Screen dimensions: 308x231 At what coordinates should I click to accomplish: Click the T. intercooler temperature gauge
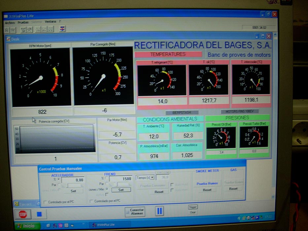pos(251,79)
